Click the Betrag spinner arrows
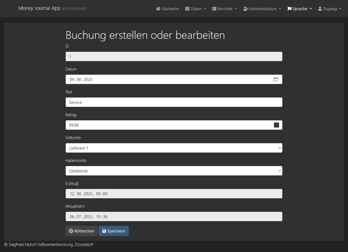Viewport: 348px width, 252px height. pos(276,125)
